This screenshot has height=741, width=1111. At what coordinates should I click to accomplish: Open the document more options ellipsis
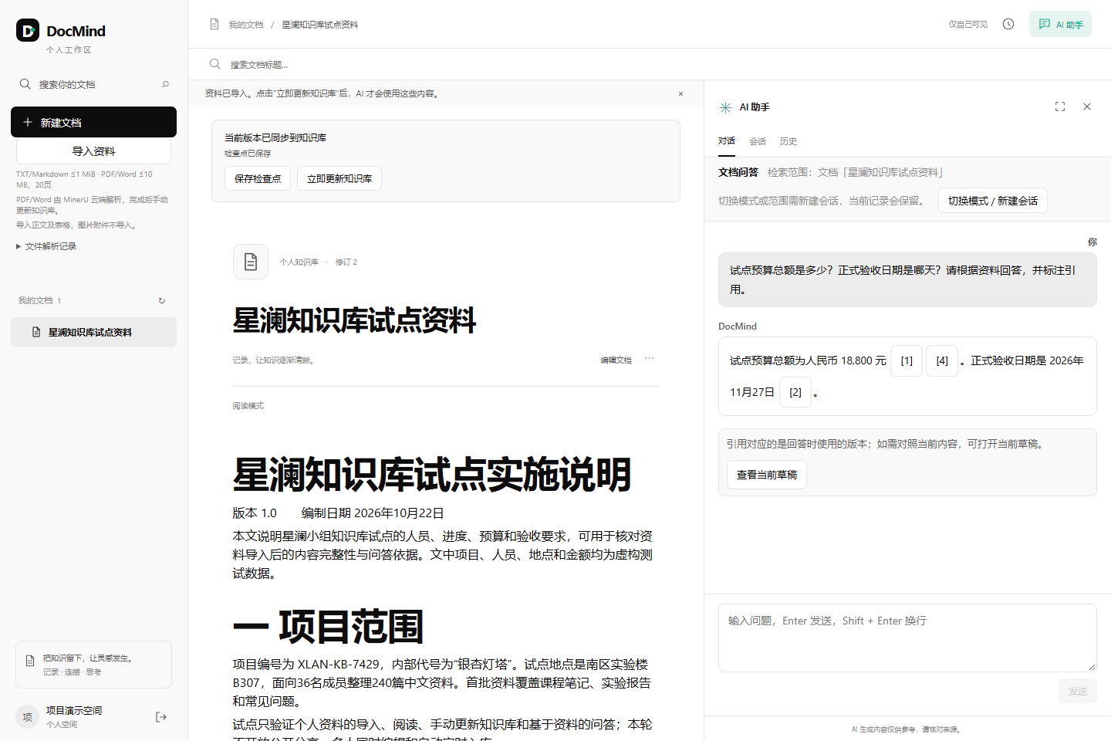(650, 359)
